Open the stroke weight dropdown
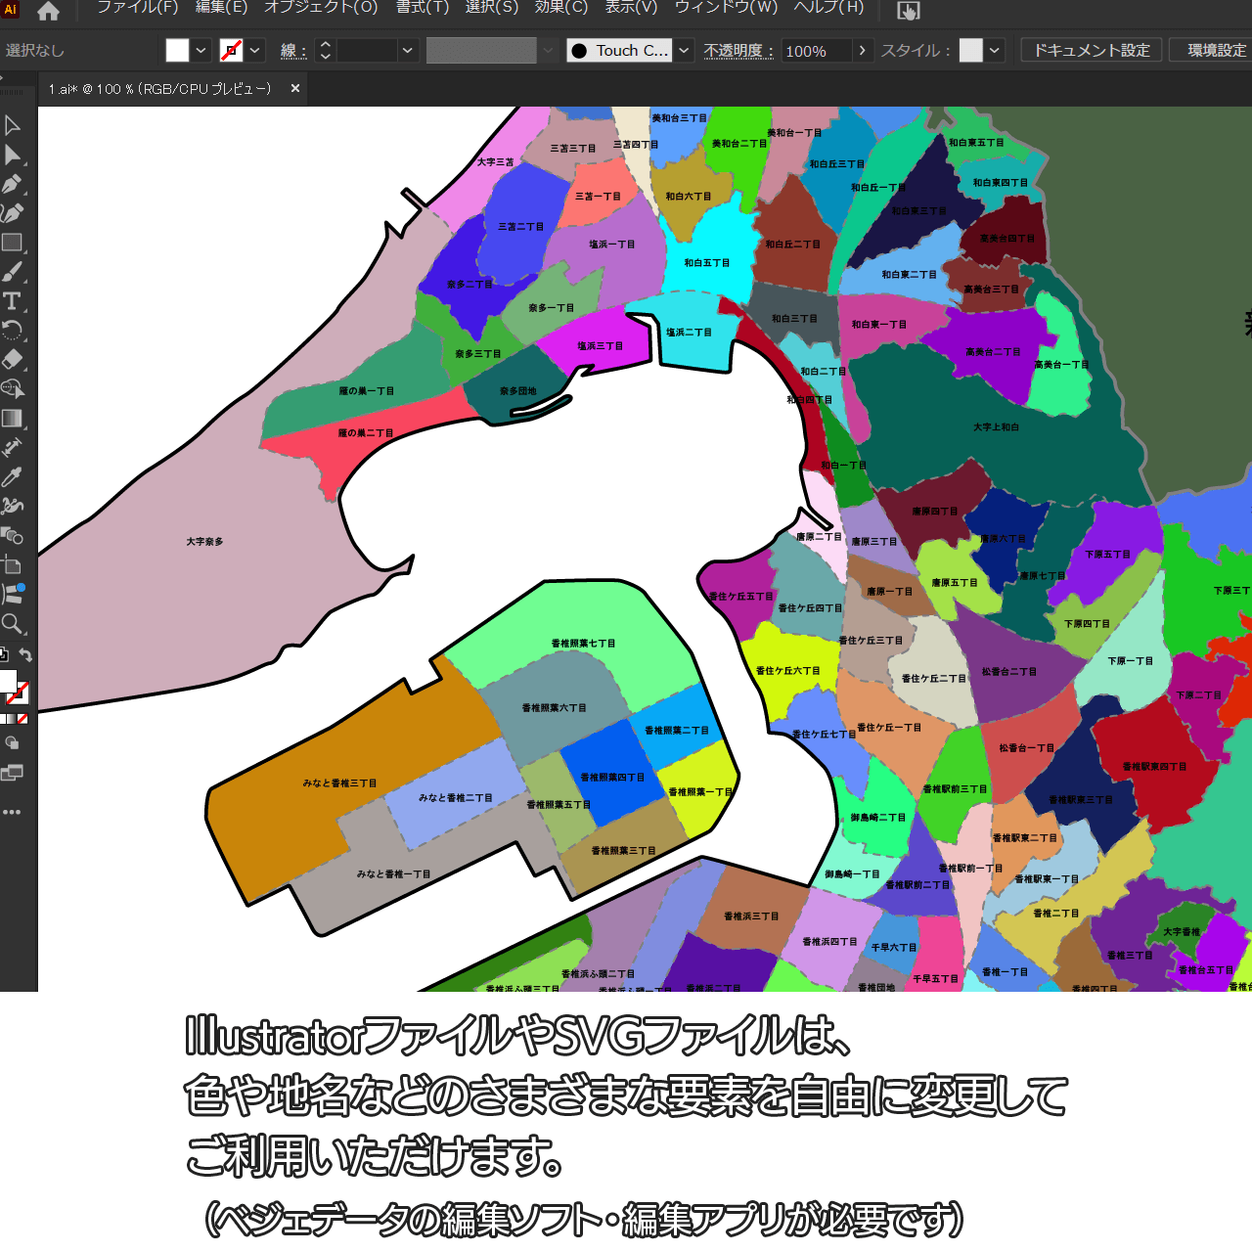This screenshot has width=1252, height=1252. (x=408, y=50)
